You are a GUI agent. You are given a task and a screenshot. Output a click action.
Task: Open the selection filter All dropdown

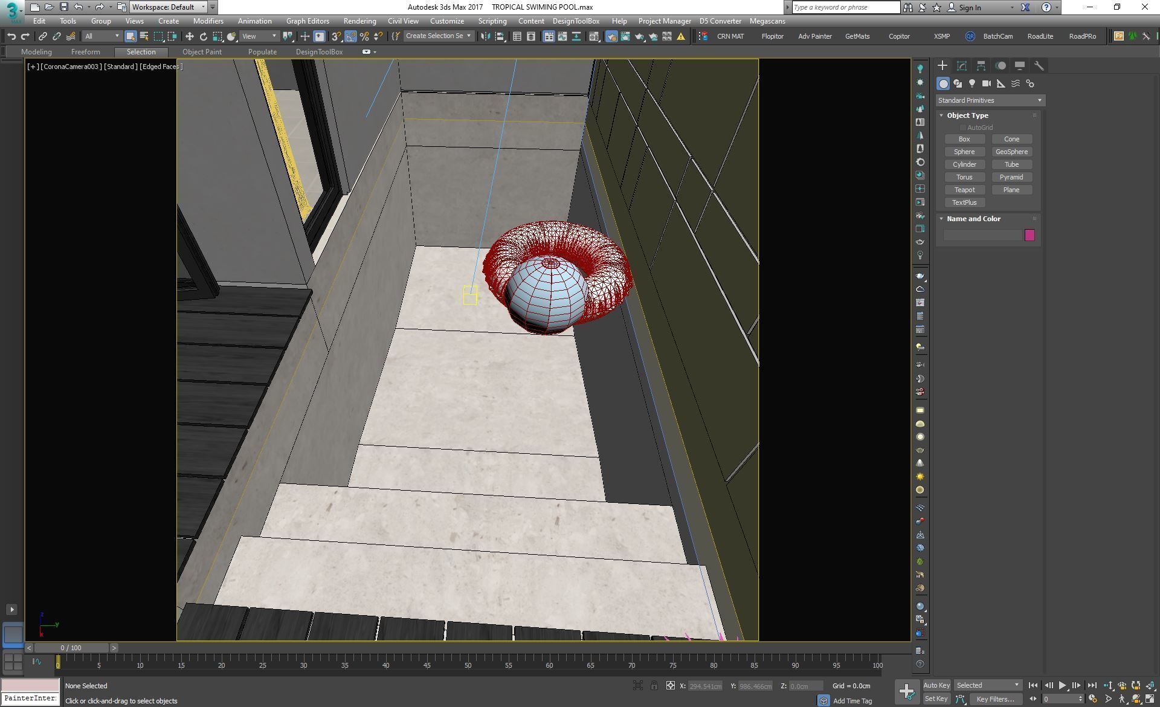pyautogui.click(x=101, y=36)
